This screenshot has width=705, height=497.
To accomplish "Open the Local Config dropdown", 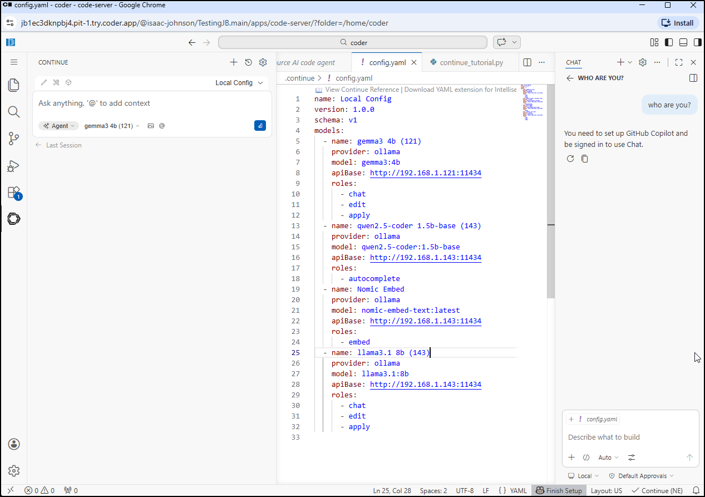I will (238, 82).
